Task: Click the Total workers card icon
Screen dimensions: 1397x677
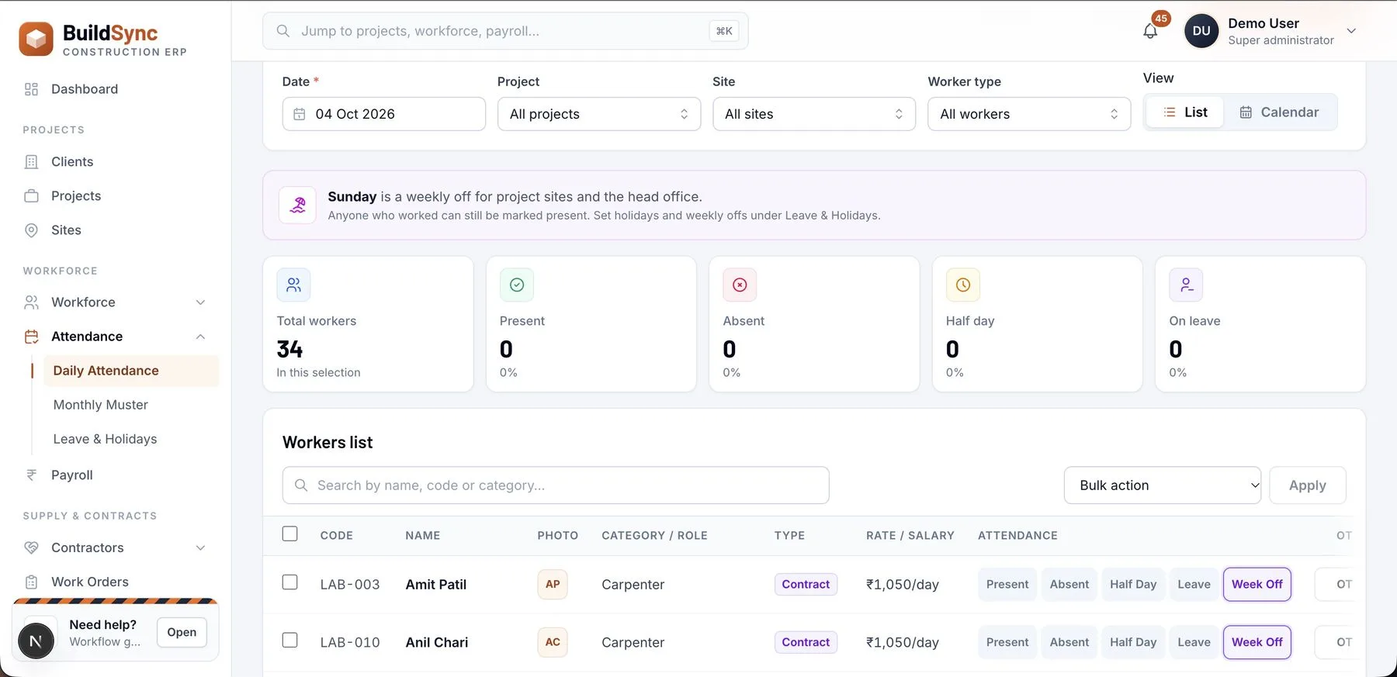Action: click(293, 285)
